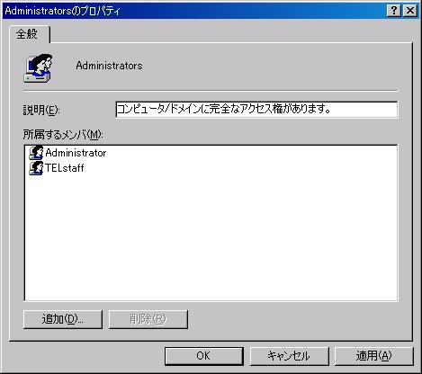Image resolution: width=422 pixels, height=374 pixels.
Task: Select the 全般 tab
Action: pyautogui.click(x=28, y=34)
